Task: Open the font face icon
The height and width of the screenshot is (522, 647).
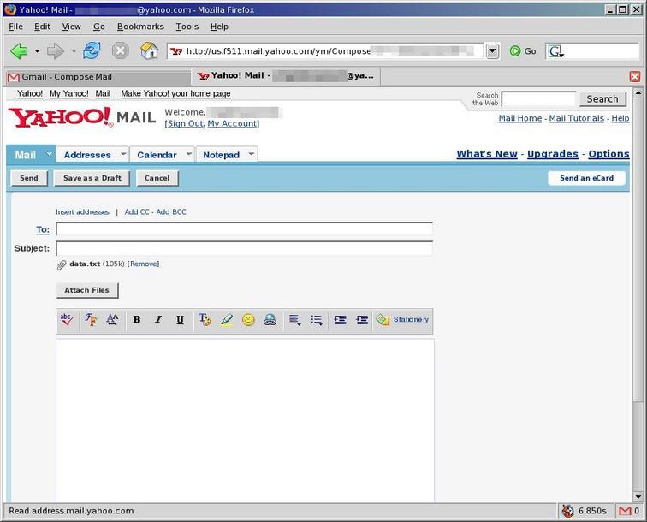Action: pos(91,320)
